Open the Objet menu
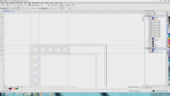This screenshot has height=96, width=170. (25, 3)
